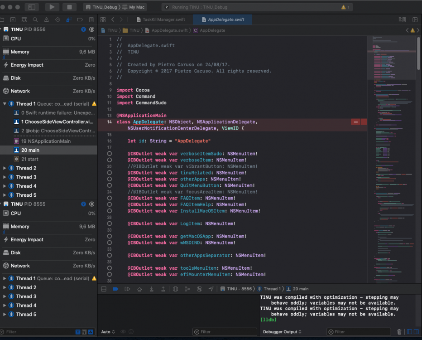Expand Thread 4 under PID 8556
Viewport: 422px width, 340px height.
(x=5, y=186)
